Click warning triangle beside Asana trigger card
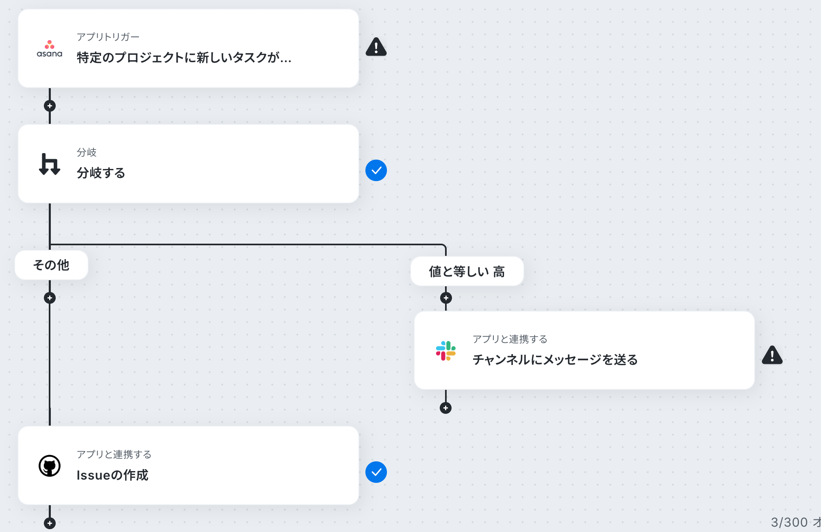This screenshot has width=821, height=532. click(x=376, y=47)
